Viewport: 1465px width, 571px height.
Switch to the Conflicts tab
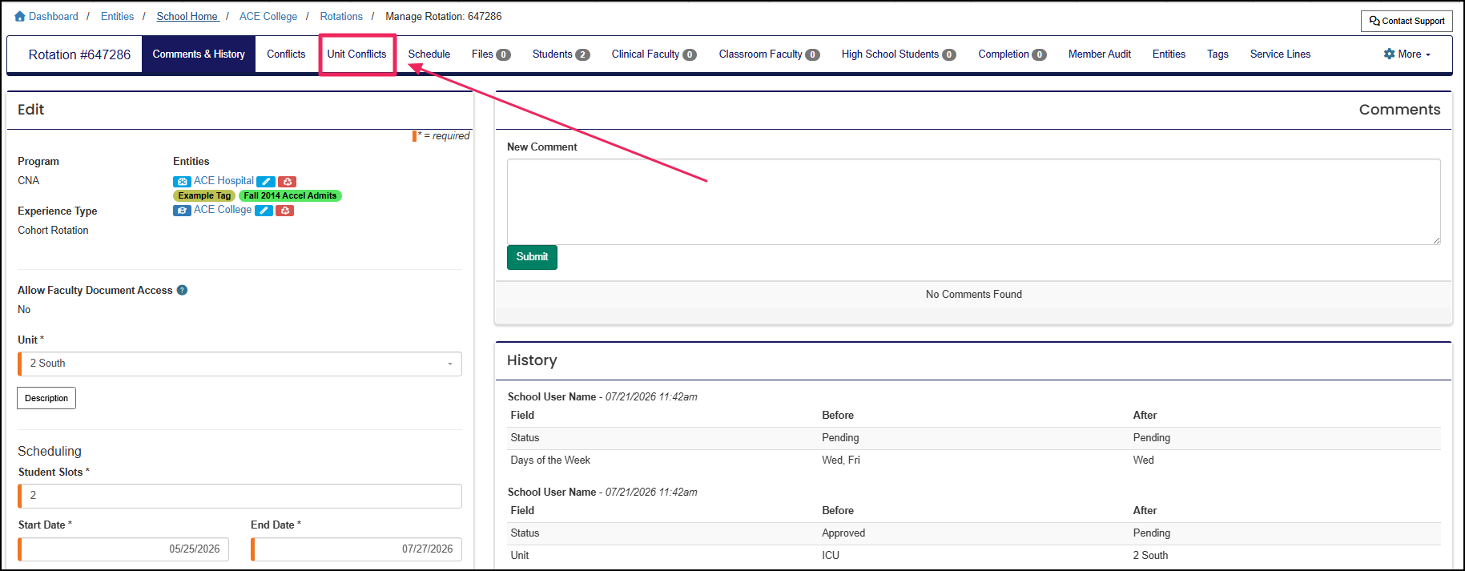286,54
